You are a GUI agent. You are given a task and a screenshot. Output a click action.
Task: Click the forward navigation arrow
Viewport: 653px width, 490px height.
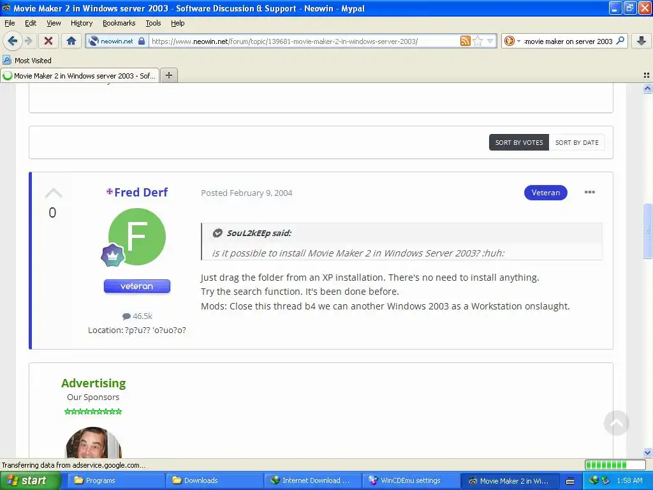28,41
